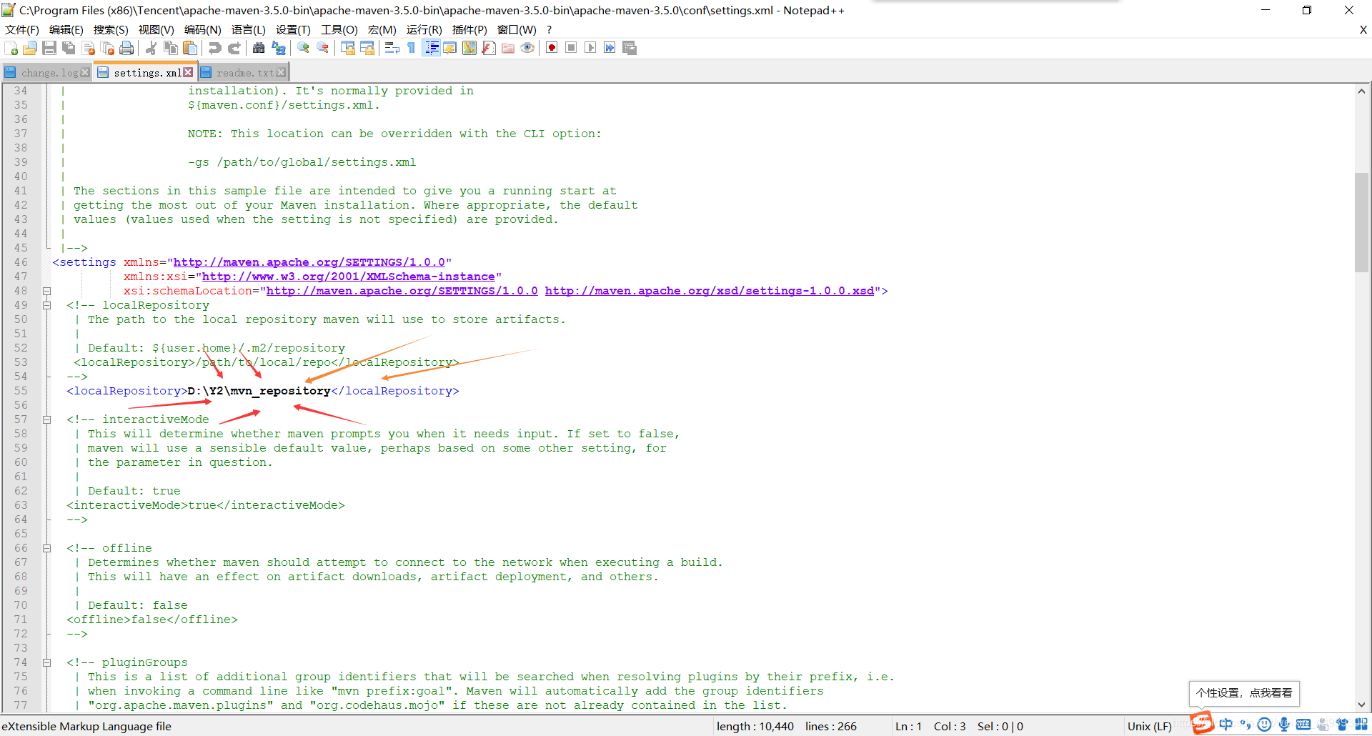This screenshot has width=1372, height=736.
Task: Click the Close document toolbar icon
Action: 89,48
